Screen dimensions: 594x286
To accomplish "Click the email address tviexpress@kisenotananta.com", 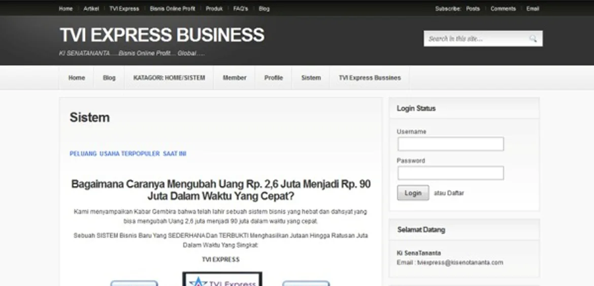I will point(460,263).
